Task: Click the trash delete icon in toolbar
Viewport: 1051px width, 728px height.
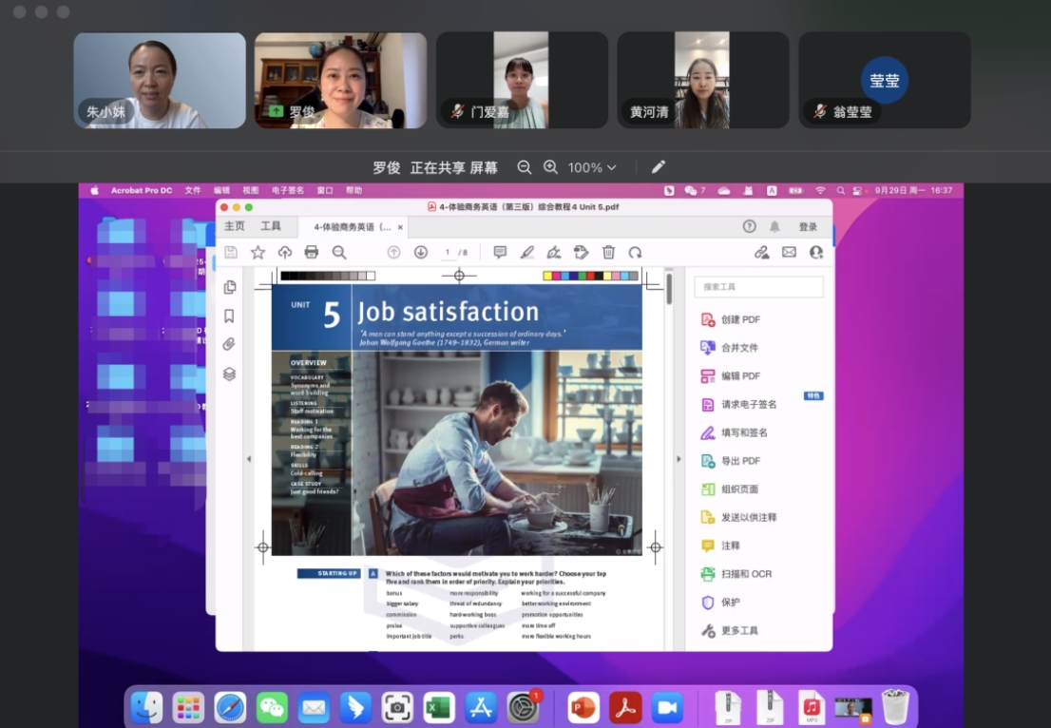Action: coord(608,252)
